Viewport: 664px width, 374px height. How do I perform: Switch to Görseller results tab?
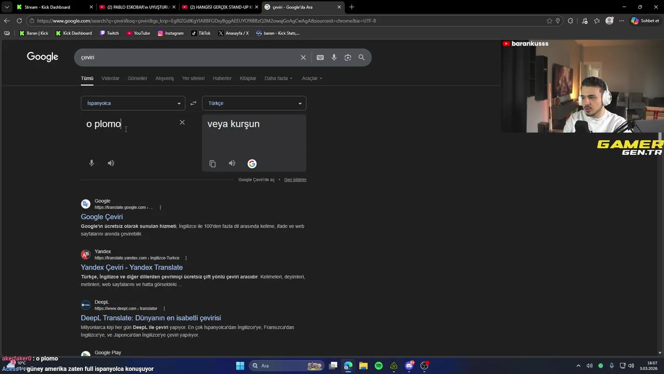coord(137,78)
